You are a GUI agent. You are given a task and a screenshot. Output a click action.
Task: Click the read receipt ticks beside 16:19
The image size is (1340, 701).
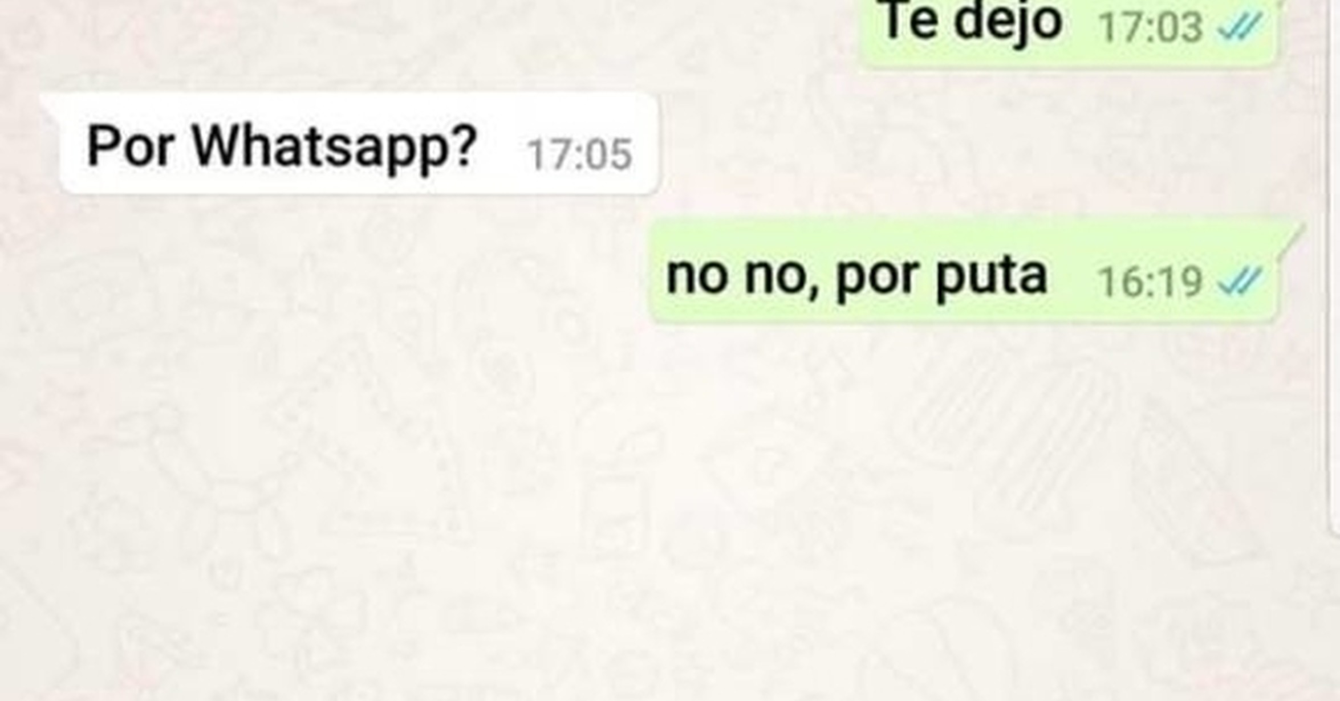click(x=1240, y=282)
